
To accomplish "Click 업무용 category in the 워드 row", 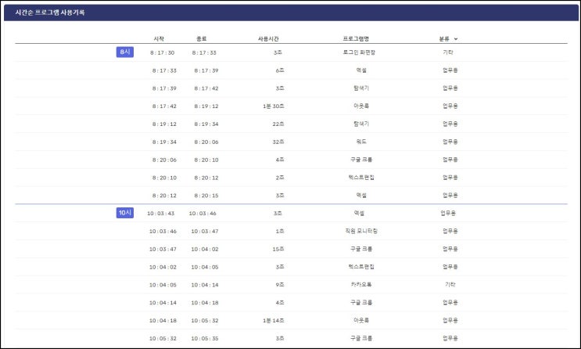I will click(450, 142).
